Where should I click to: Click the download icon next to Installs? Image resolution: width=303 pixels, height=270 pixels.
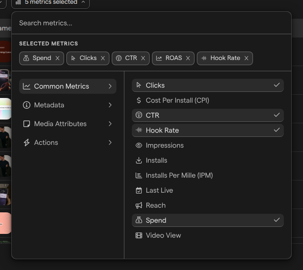point(139,160)
